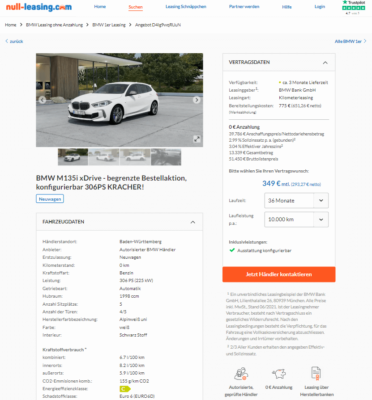Show next car image with right arrow
Viewport: 372px width, 400px height.
click(197, 100)
